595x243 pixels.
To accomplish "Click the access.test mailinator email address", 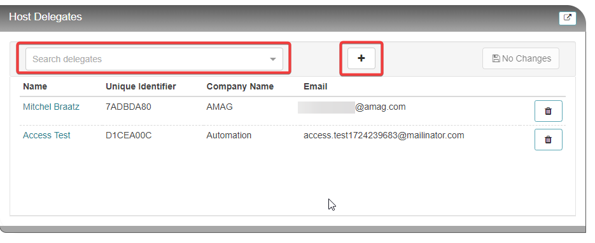I will pyautogui.click(x=384, y=135).
